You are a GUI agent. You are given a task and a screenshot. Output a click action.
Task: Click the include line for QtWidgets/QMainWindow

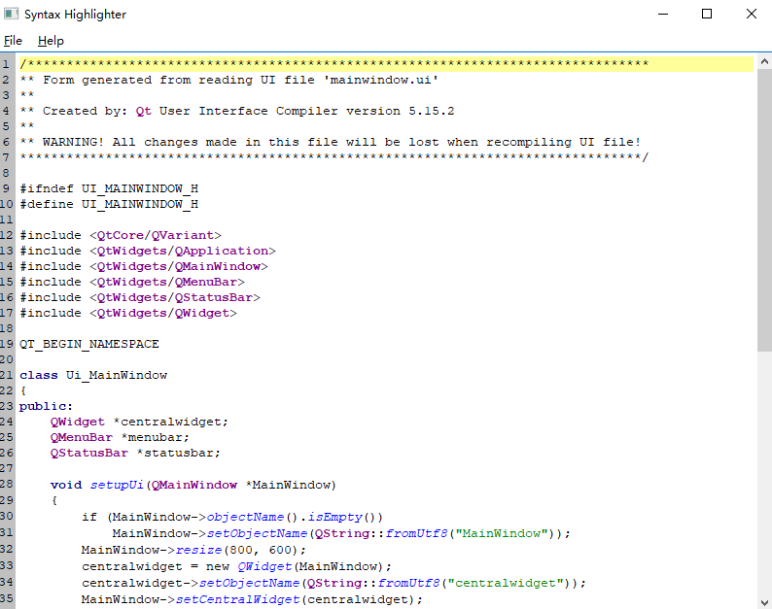144,266
